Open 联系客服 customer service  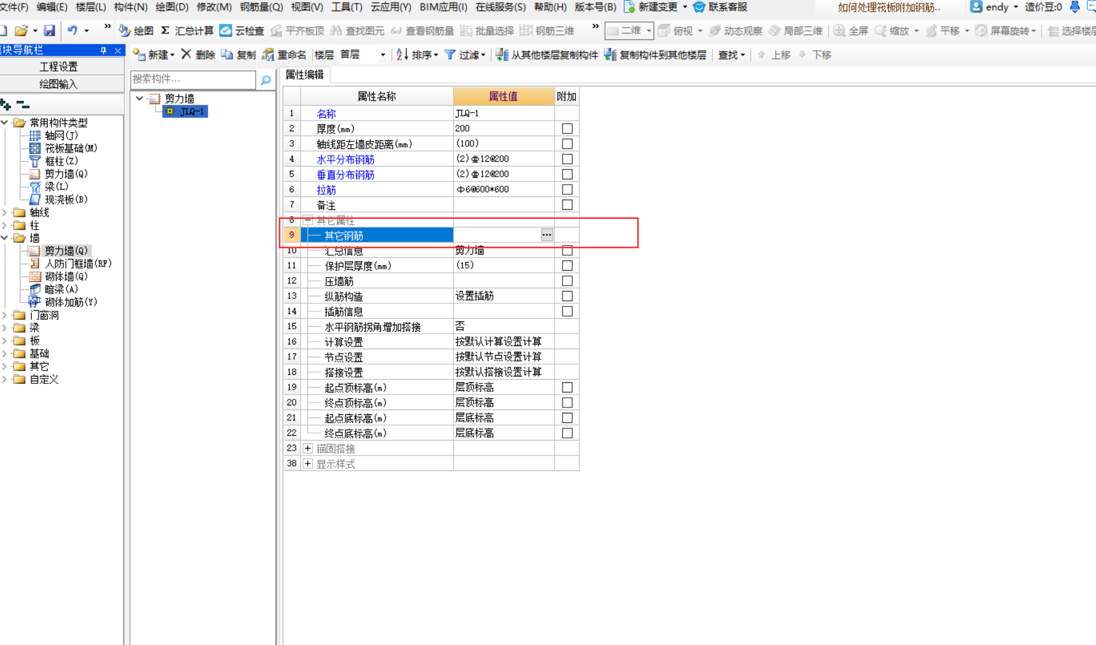pos(721,7)
